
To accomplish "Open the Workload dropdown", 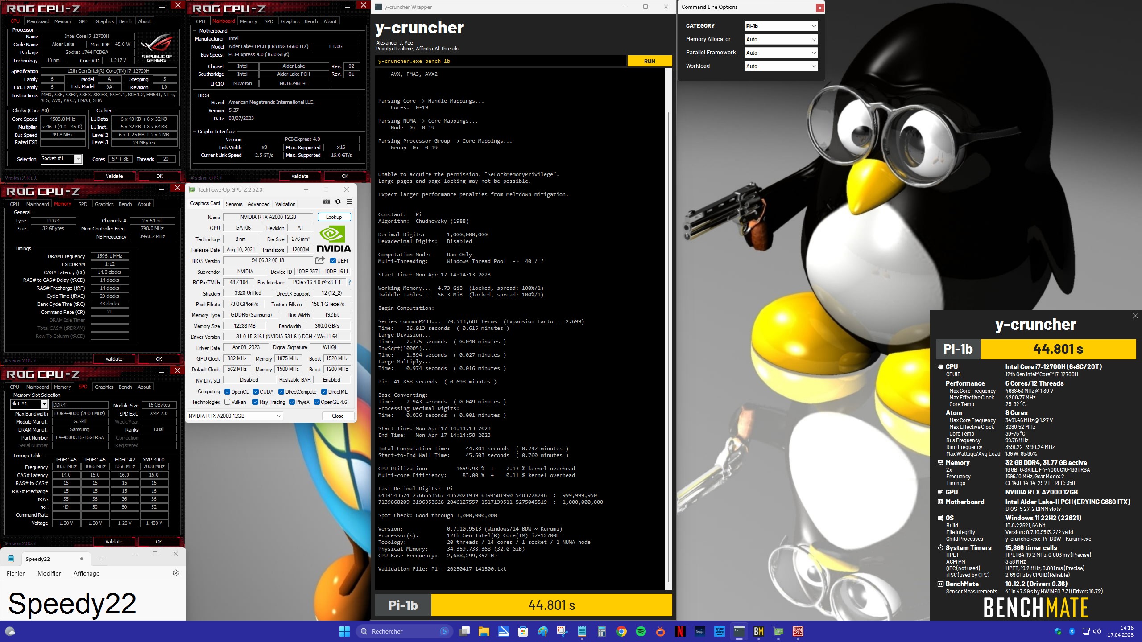I will pyautogui.click(x=781, y=66).
